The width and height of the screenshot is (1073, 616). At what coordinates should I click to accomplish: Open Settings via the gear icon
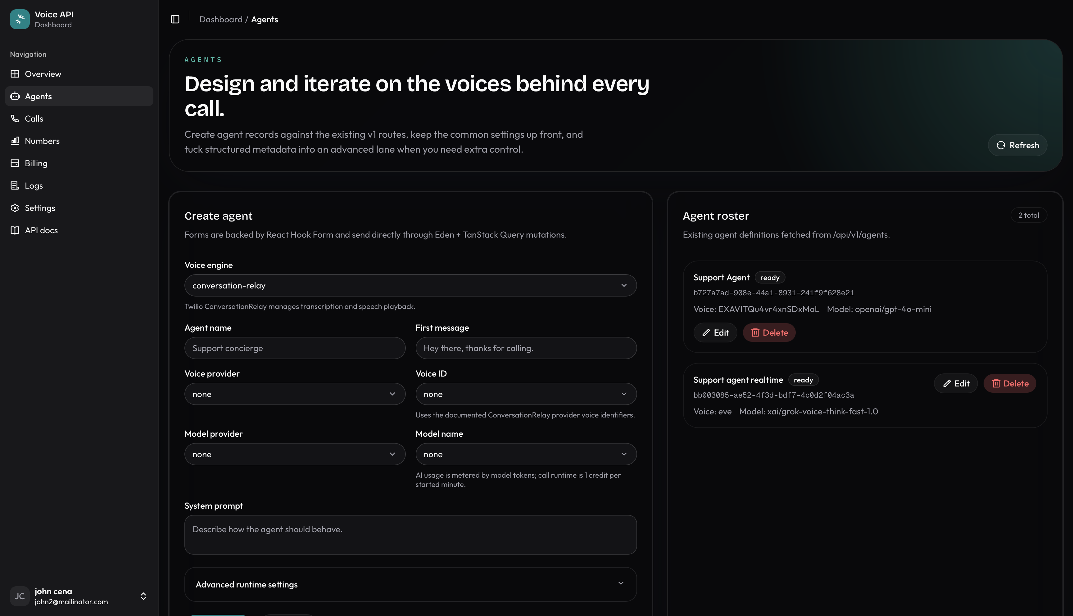pyautogui.click(x=15, y=208)
